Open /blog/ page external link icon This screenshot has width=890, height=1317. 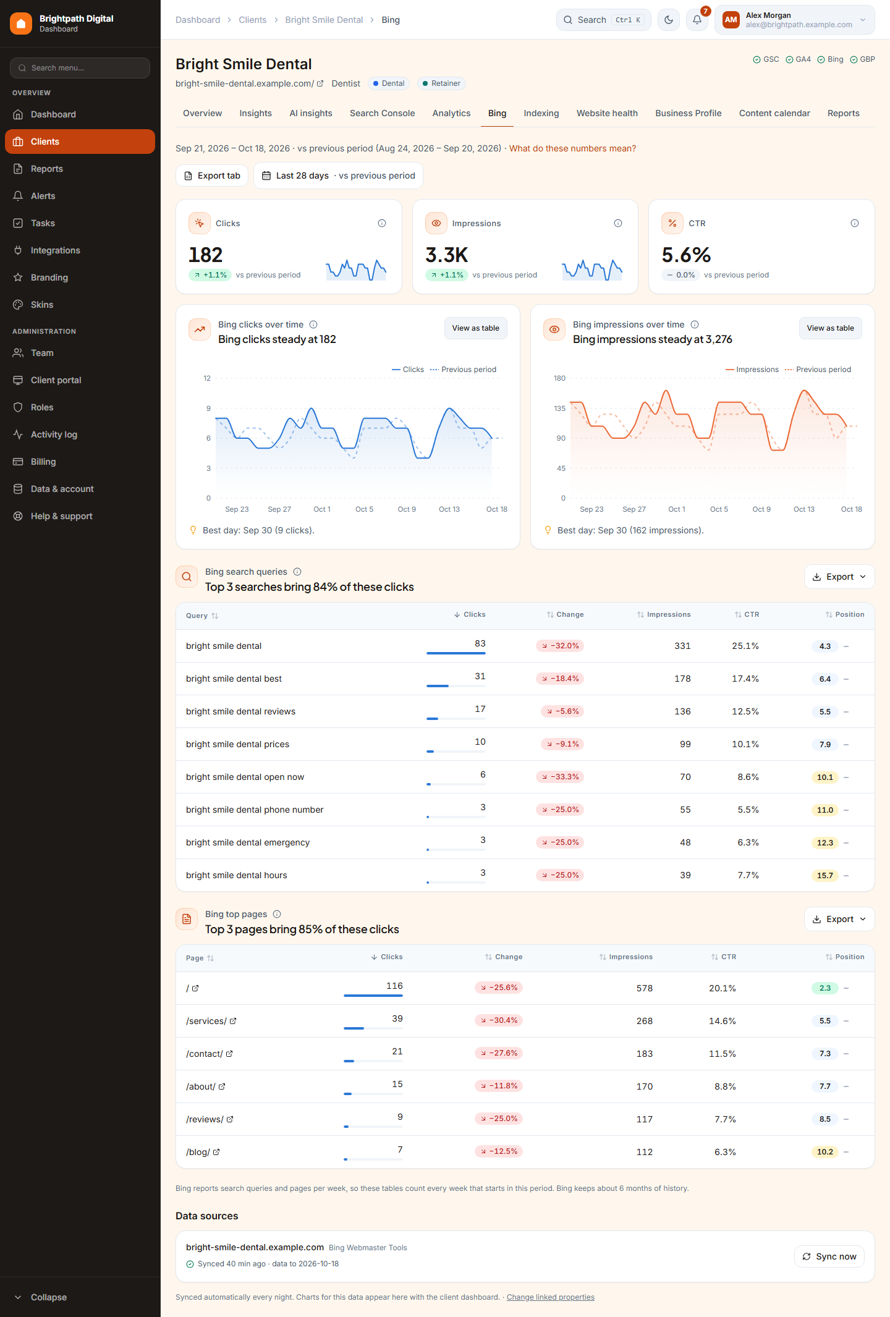click(216, 1152)
